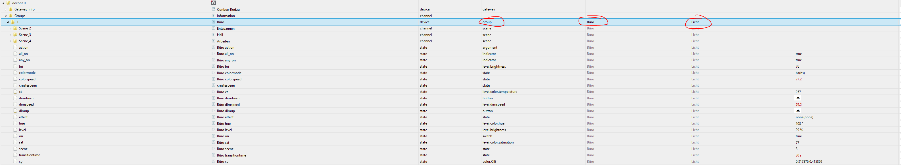The width and height of the screenshot is (901, 165).
Task: Click the true value of on state
Action: pyautogui.click(x=799, y=136)
